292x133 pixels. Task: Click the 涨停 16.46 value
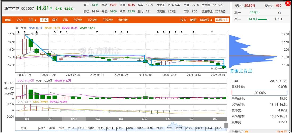(131, 5)
